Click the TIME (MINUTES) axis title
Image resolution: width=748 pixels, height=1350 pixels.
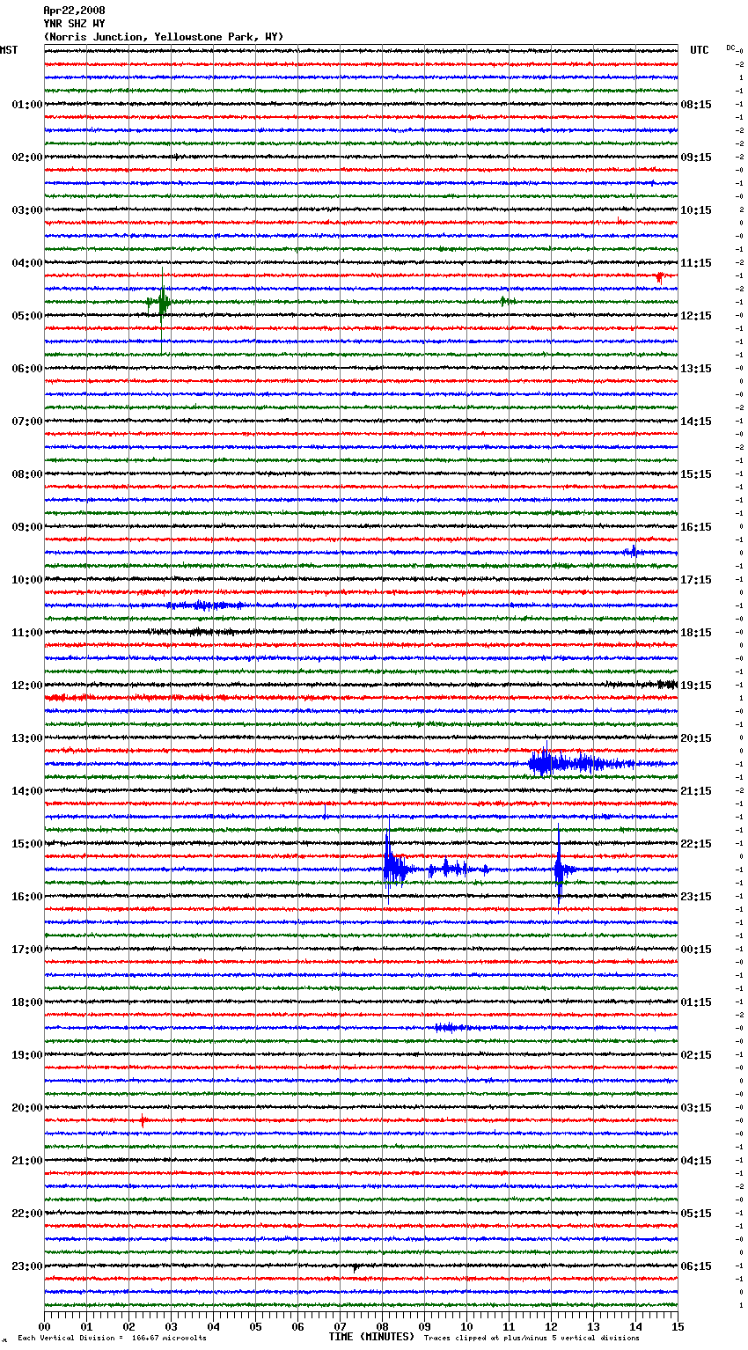click(x=371, y=1337)
